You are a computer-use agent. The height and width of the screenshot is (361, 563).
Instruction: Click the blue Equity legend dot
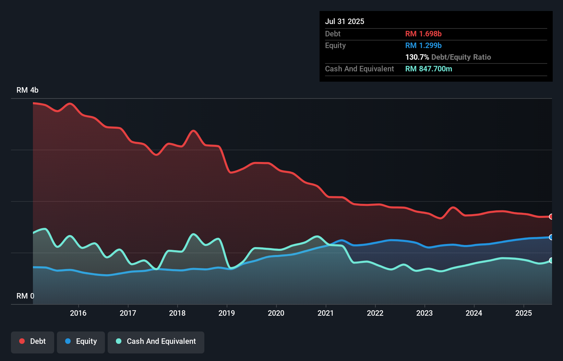[68, 341]
